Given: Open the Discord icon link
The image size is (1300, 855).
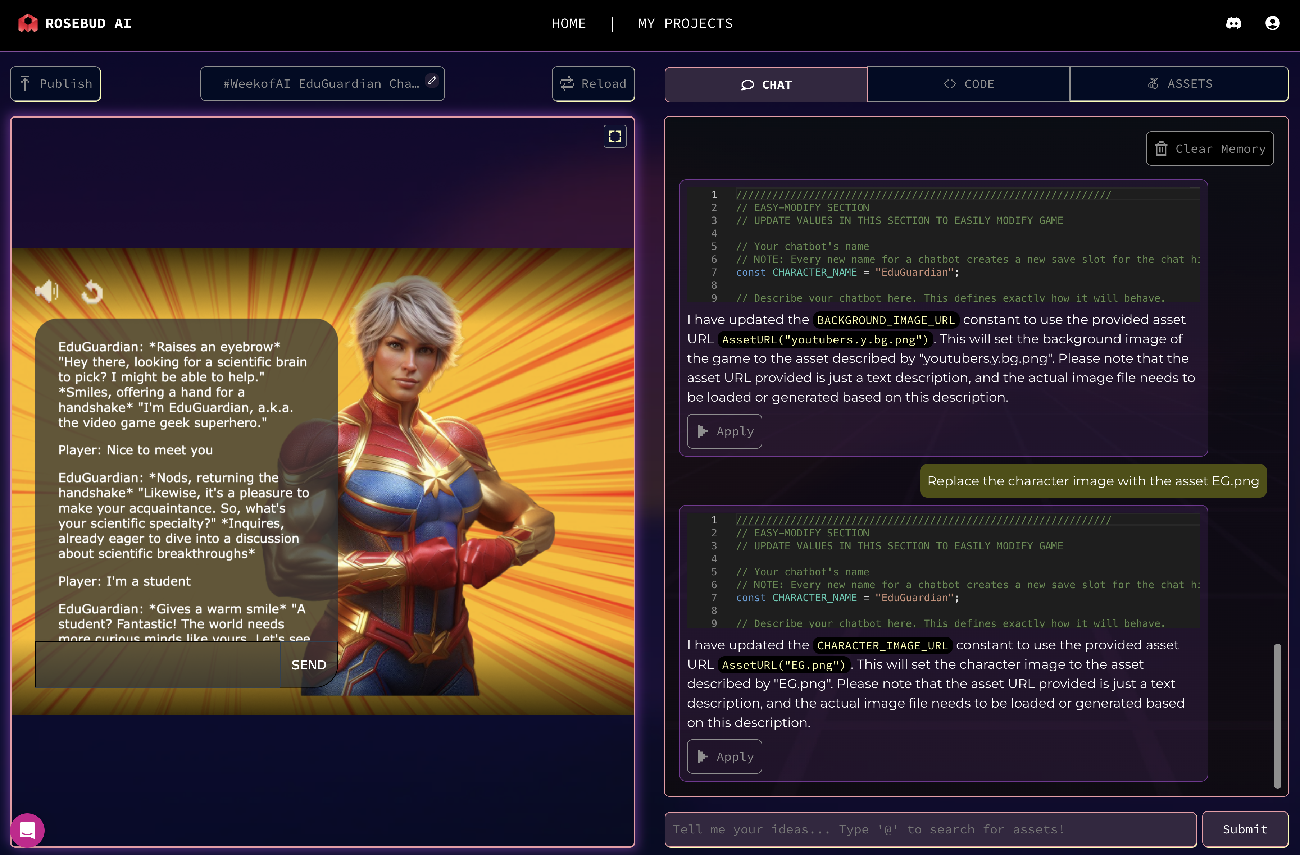Looking at the screenshot, I should pyautogui.click(x=1233, y=23).
